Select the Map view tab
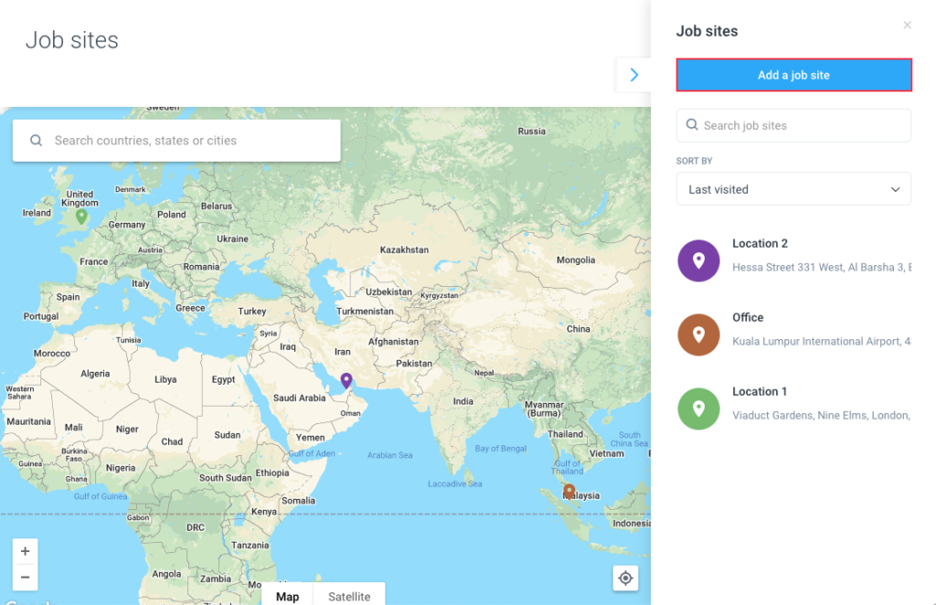This screenshot has width=936, height=605. click(287, 596)
